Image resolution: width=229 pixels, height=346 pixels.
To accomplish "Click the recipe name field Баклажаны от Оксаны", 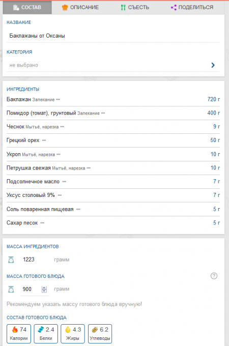I will pyautogui.click(x=113, y=36).
